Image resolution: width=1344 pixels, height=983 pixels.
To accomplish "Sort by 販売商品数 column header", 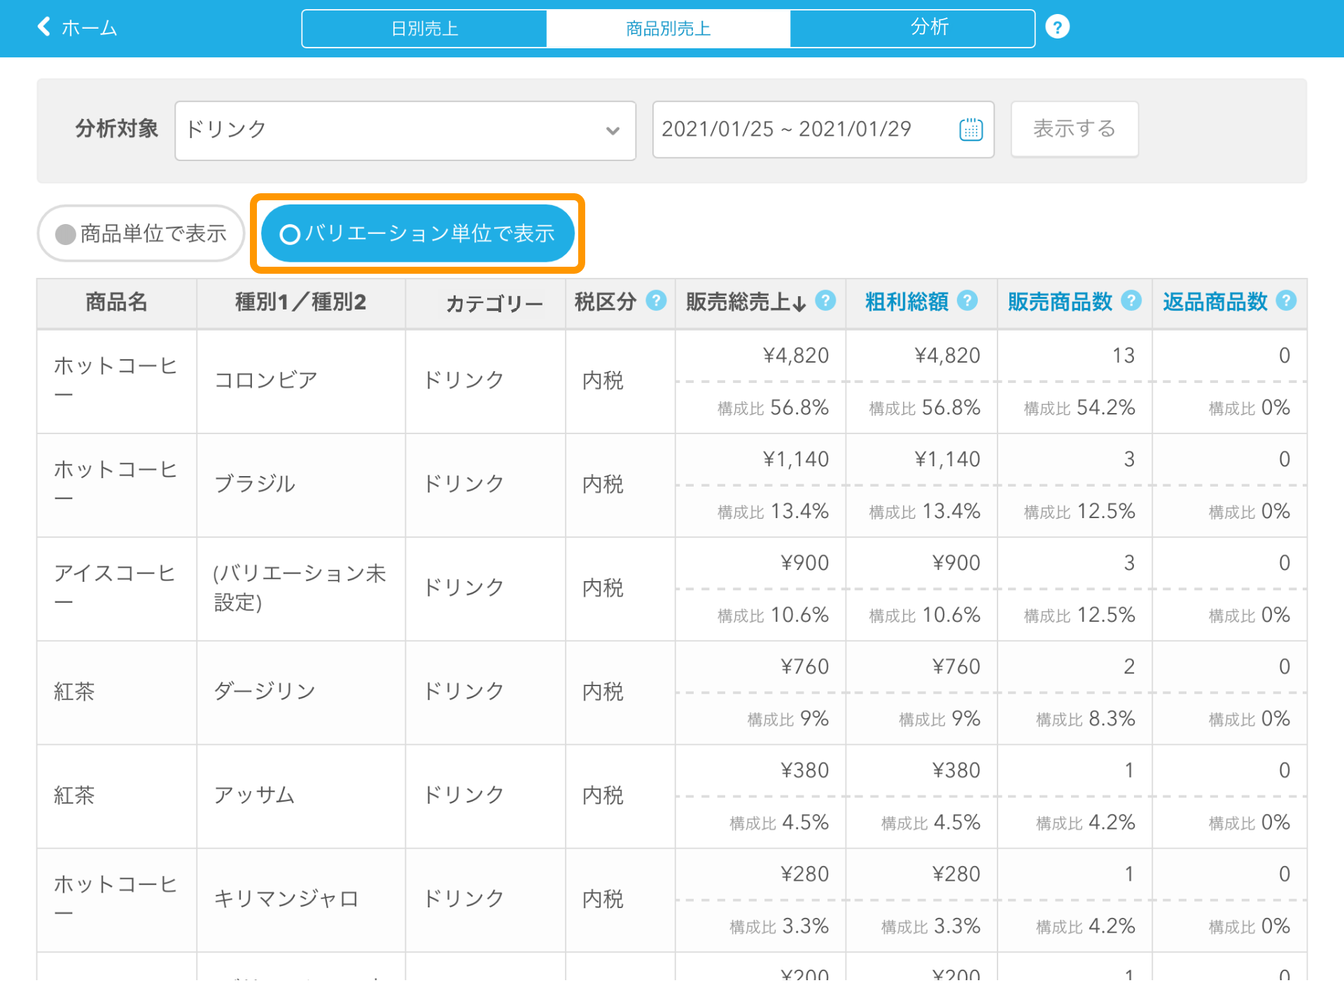I will point(1060,302).
